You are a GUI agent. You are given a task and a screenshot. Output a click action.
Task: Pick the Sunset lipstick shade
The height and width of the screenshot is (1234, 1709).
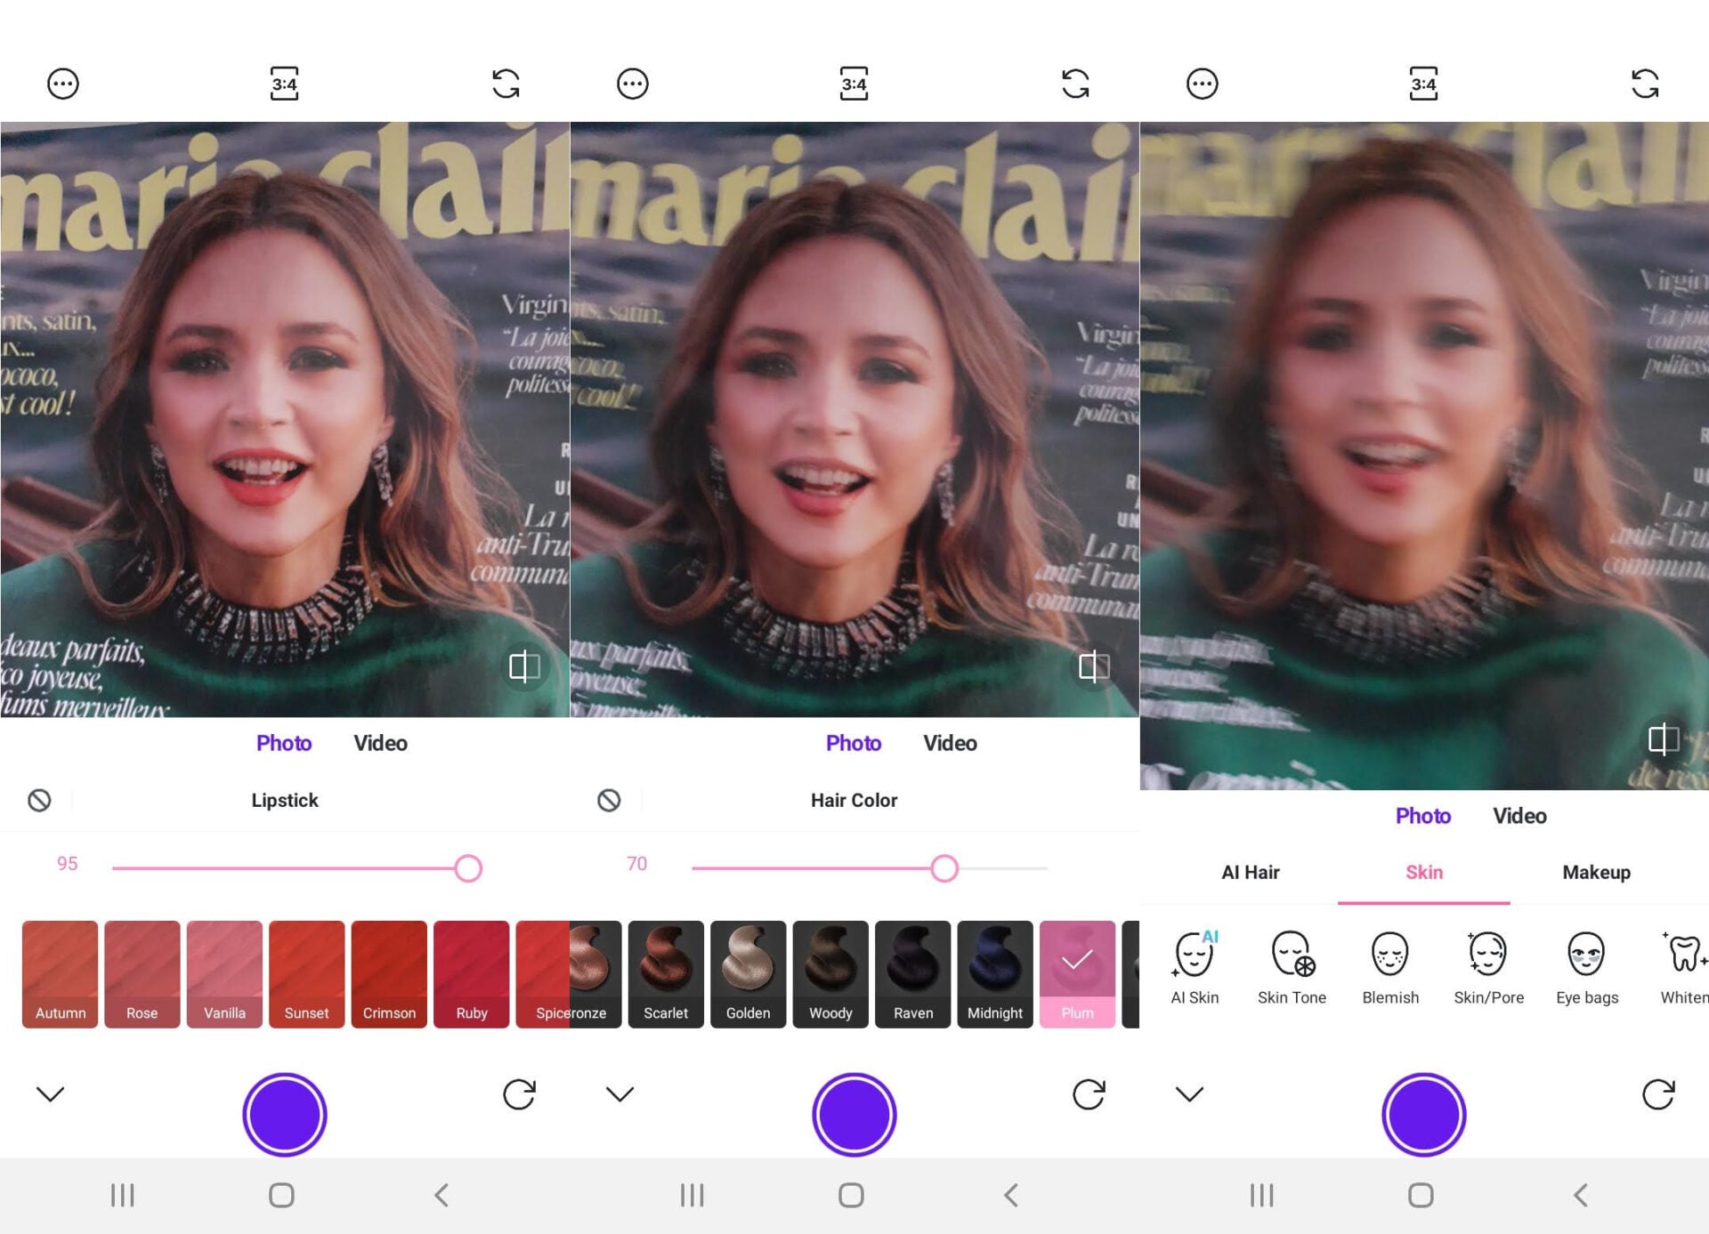point(307,974)
